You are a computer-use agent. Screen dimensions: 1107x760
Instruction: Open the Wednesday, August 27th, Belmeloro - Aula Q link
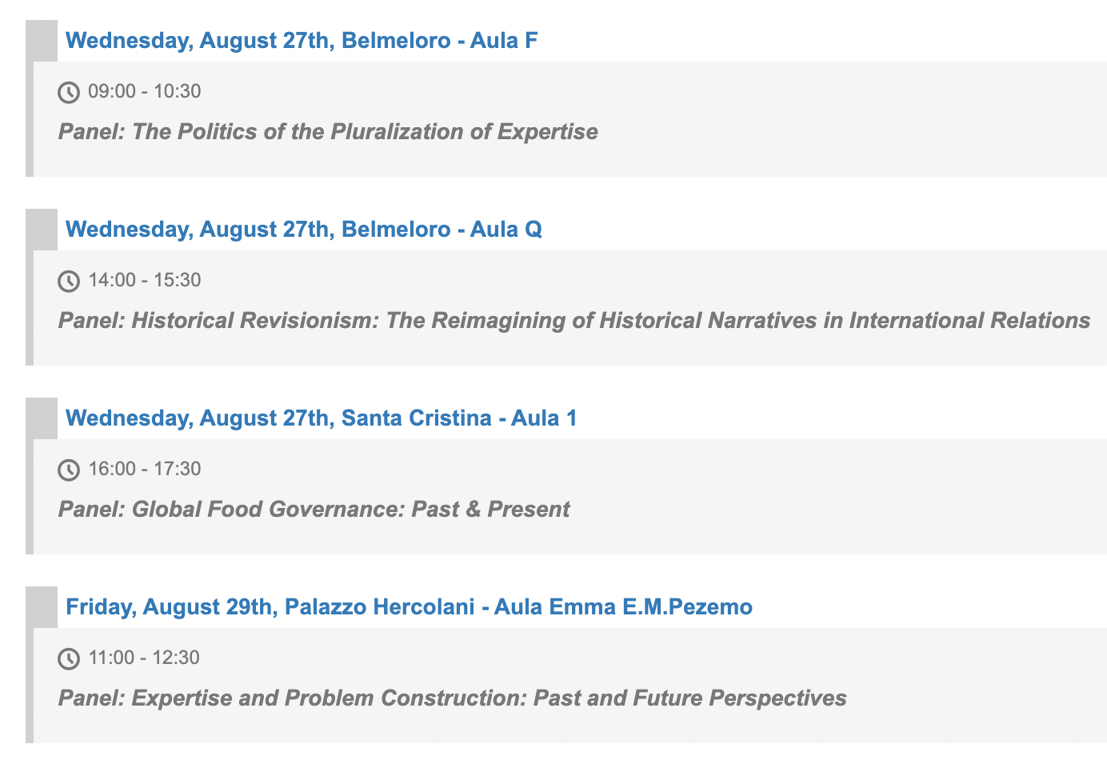[x=304, y=230]
